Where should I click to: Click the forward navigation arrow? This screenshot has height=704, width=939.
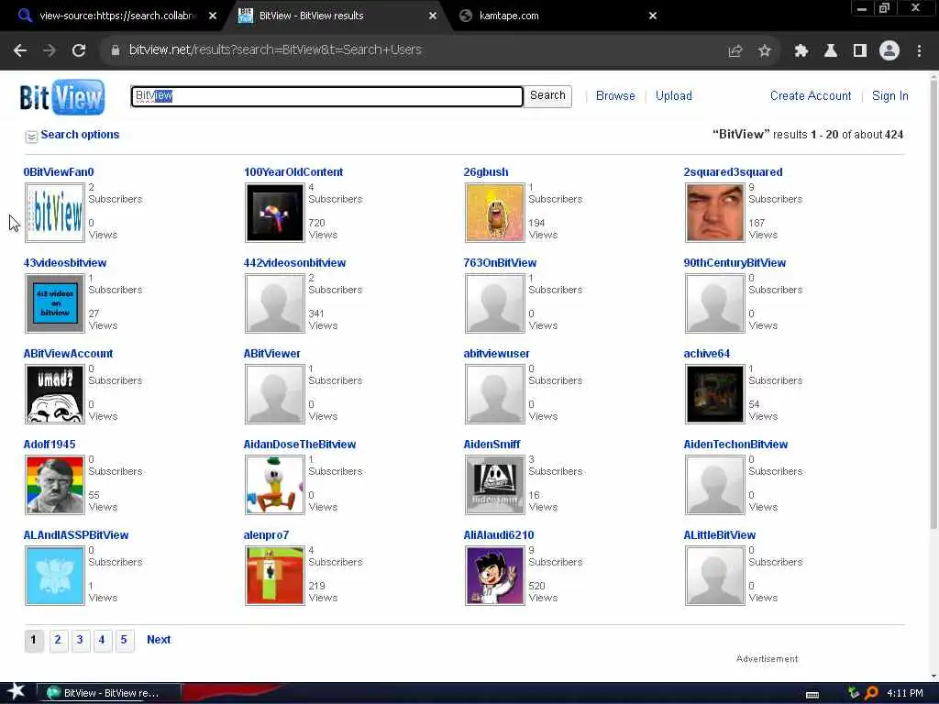point(50,50)
